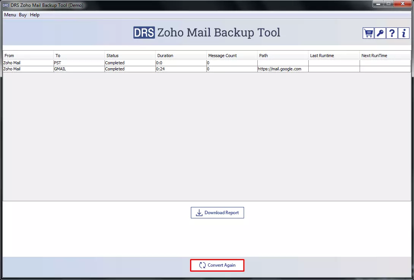
Task: Click the DRS app icon in title bar
Action: point(6,5)
